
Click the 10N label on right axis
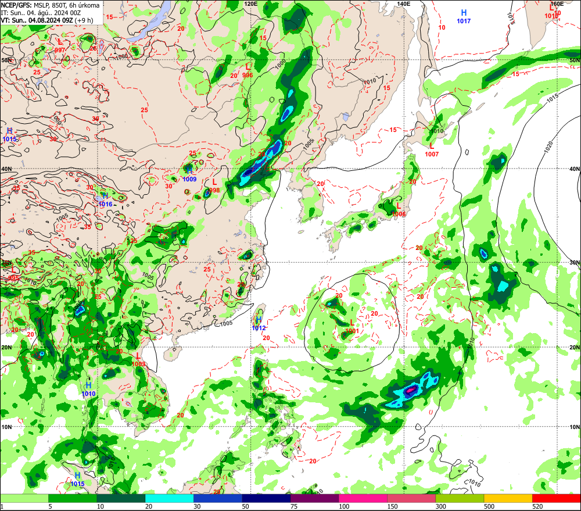575,427
